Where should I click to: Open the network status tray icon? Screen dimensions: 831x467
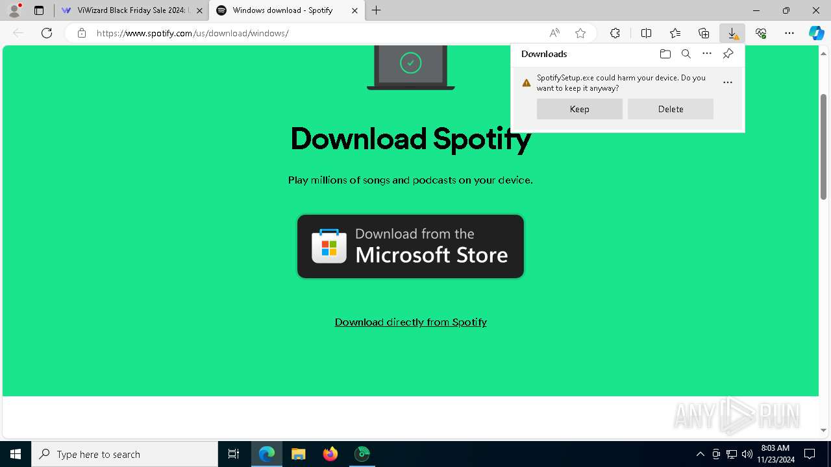[x=732, y=454]
